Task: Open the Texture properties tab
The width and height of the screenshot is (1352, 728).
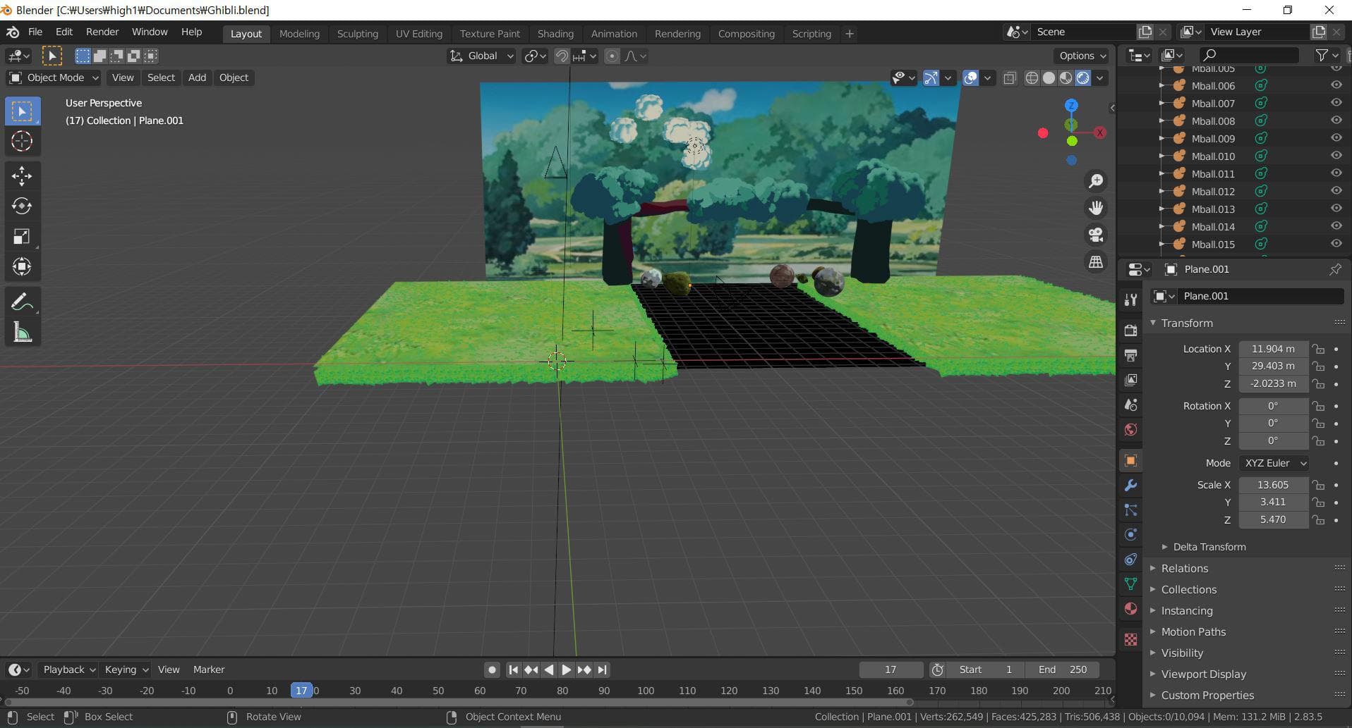Action: (1131, 639)
